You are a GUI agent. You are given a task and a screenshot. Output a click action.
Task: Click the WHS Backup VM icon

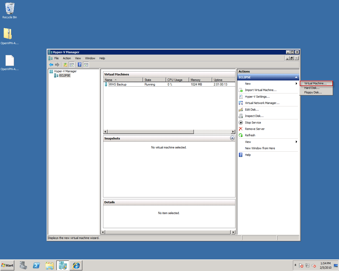tap(106, 84)
